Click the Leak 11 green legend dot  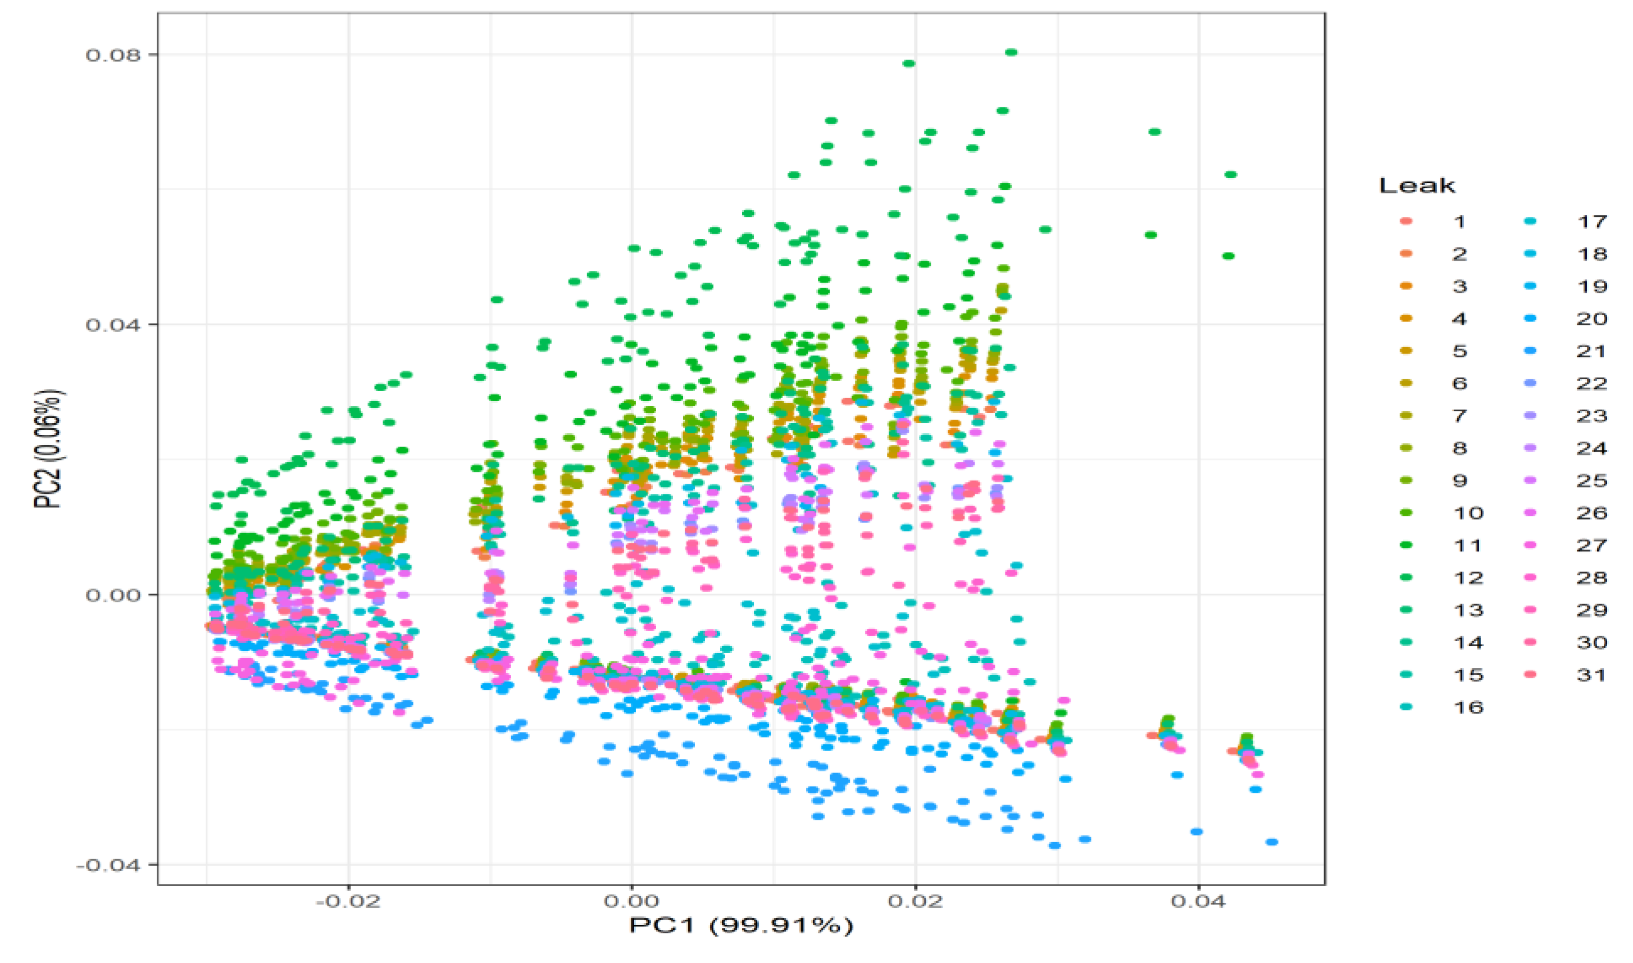pos(1407,546)
